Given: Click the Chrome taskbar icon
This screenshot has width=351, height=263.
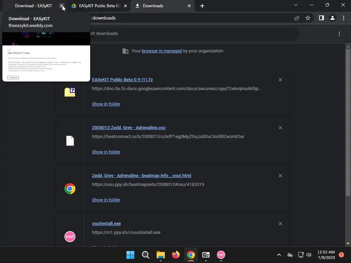Looking at the screenshot, I should [191, 255].
